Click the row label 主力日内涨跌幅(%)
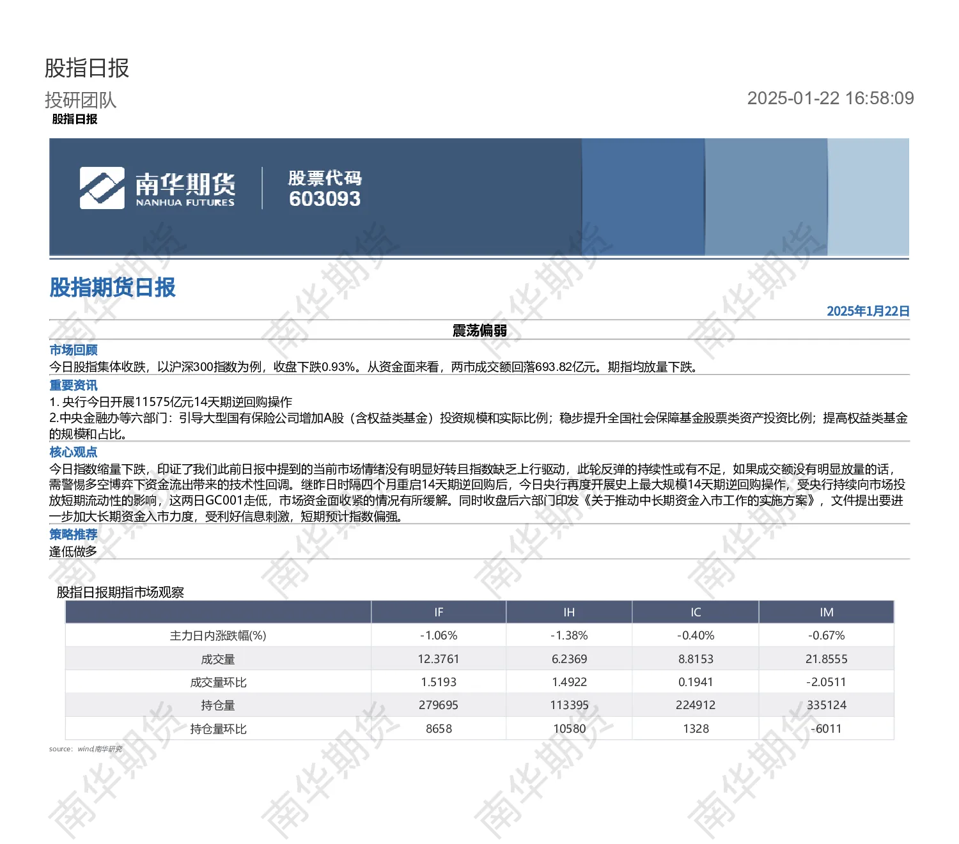Viewport: 959px width, 844px height. 218,636
